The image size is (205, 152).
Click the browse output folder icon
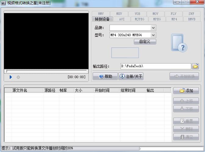click(x=195, y=66)
